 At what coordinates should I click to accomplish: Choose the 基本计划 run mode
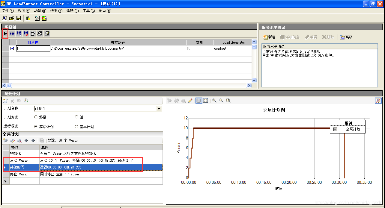coord(76,127)
